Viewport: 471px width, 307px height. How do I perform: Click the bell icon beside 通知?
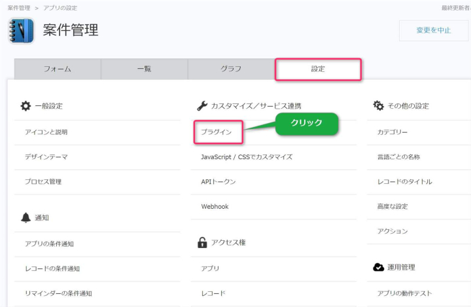coord(26,217)
